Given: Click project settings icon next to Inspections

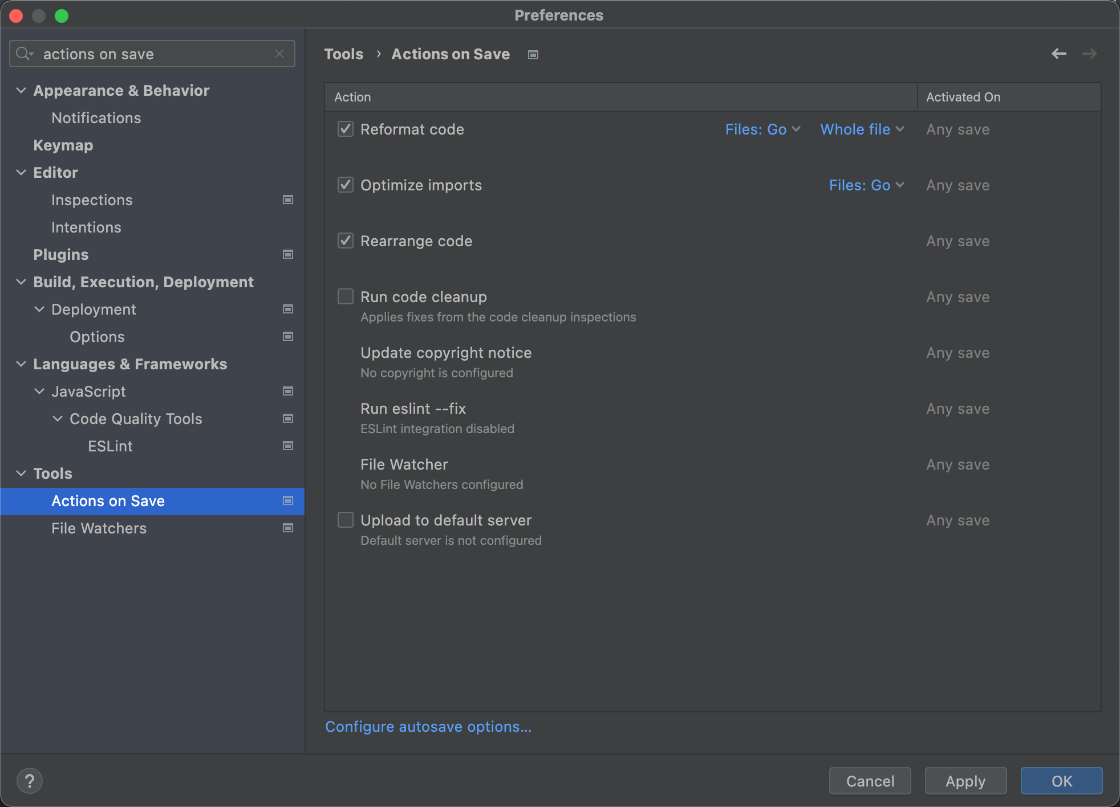Looking at the screenshot, I should 288,199.
